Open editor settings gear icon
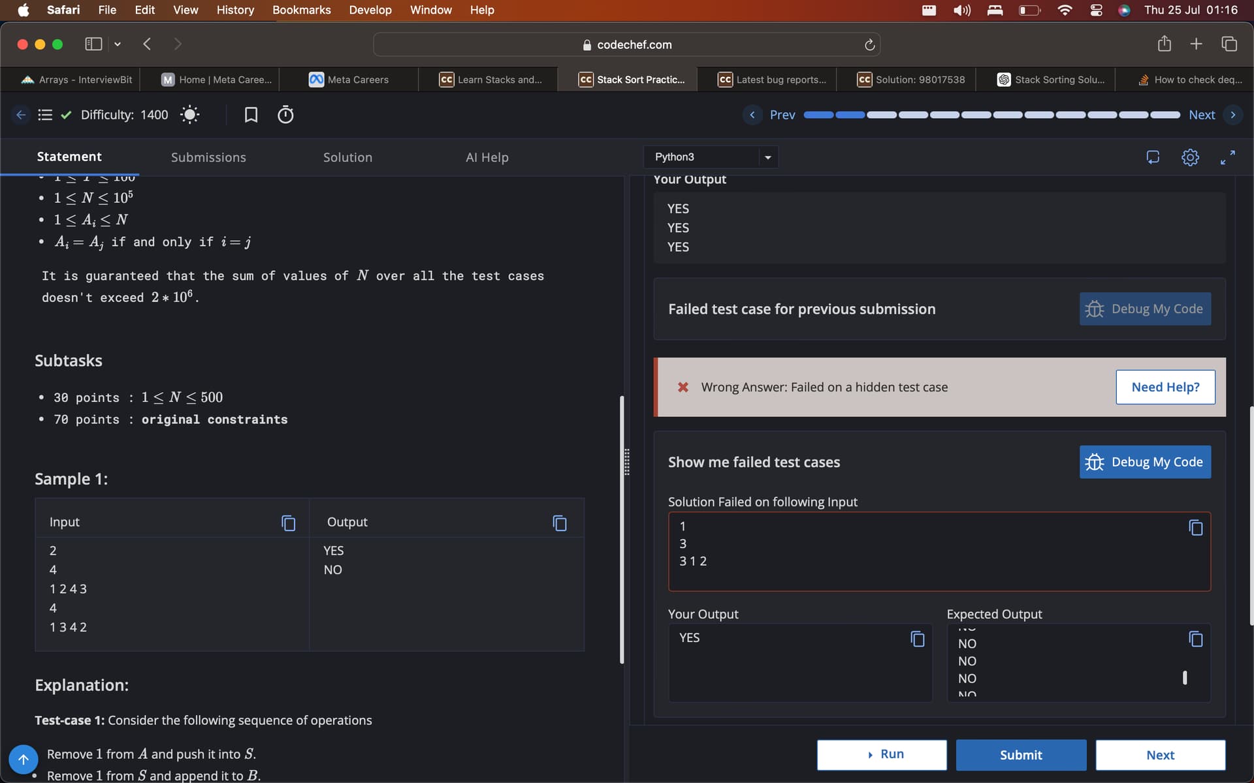Viewport: 1254px width, 783px height. [x=1190, y=157]
